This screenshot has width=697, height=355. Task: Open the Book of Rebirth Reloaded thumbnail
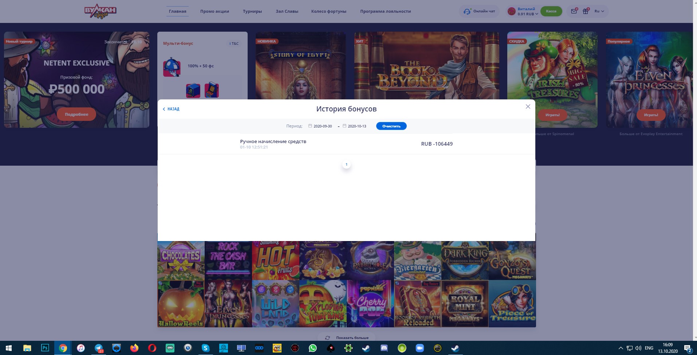[418, 304]
